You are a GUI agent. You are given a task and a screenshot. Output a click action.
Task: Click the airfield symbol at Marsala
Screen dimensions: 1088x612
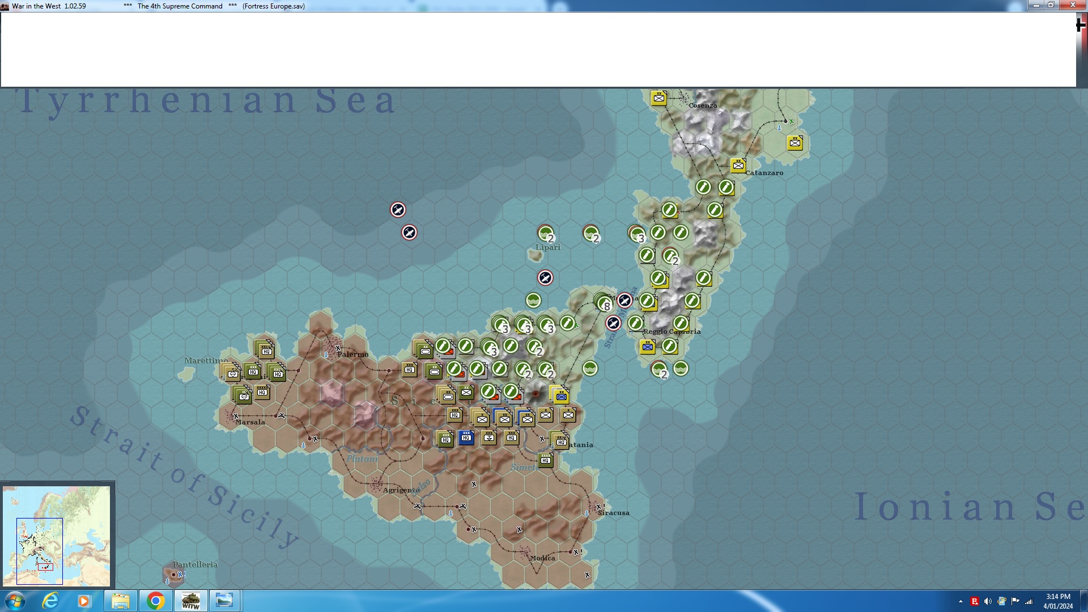236,416
